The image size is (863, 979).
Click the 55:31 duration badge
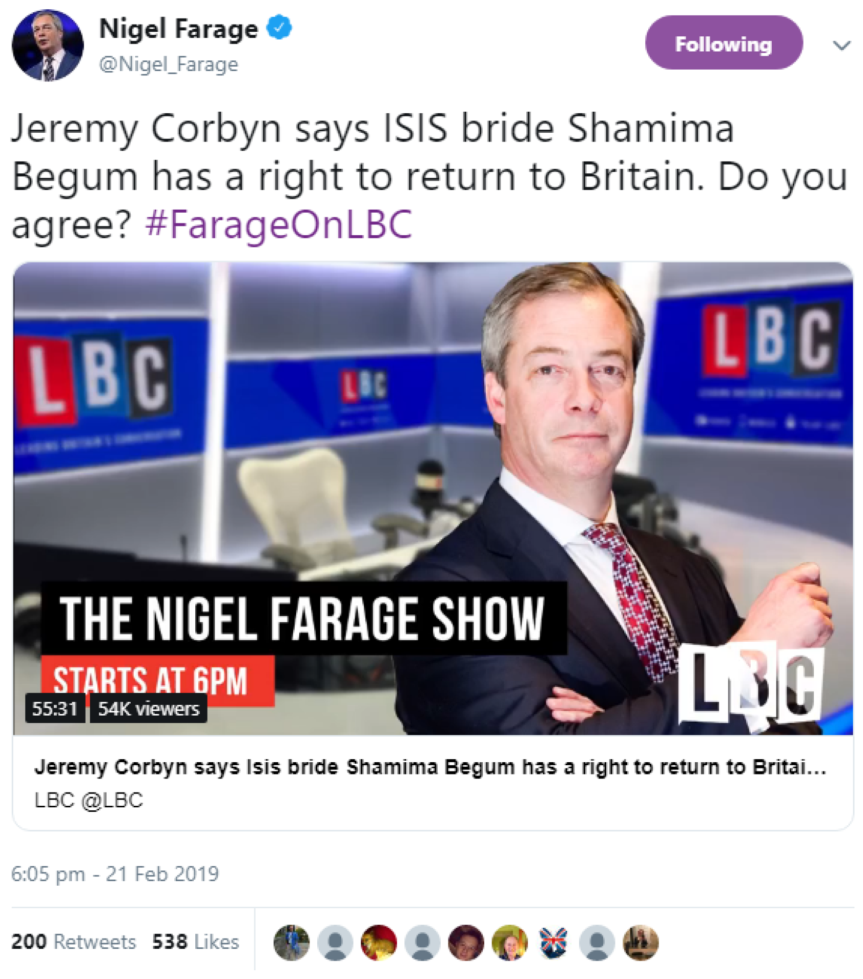coord(55,708)
